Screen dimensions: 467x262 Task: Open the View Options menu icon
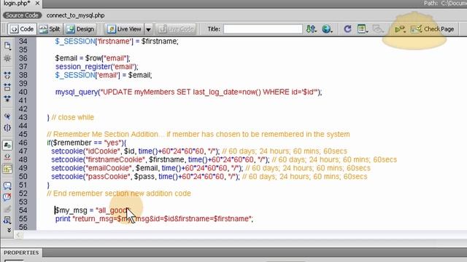tap(363, 29)
